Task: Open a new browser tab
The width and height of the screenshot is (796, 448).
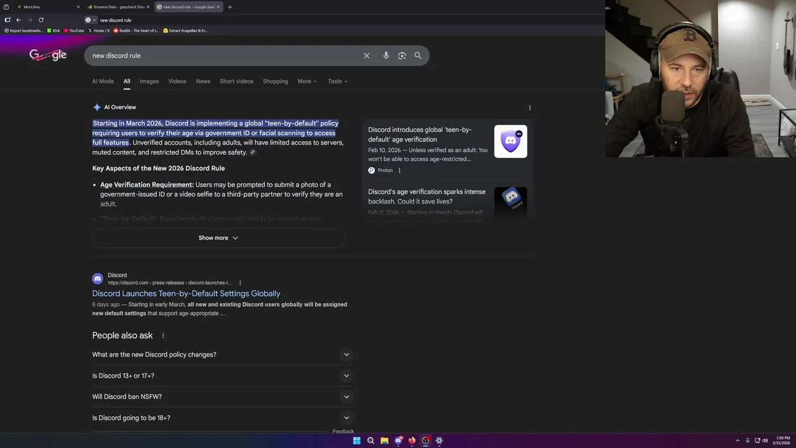Action: [229, 7]
